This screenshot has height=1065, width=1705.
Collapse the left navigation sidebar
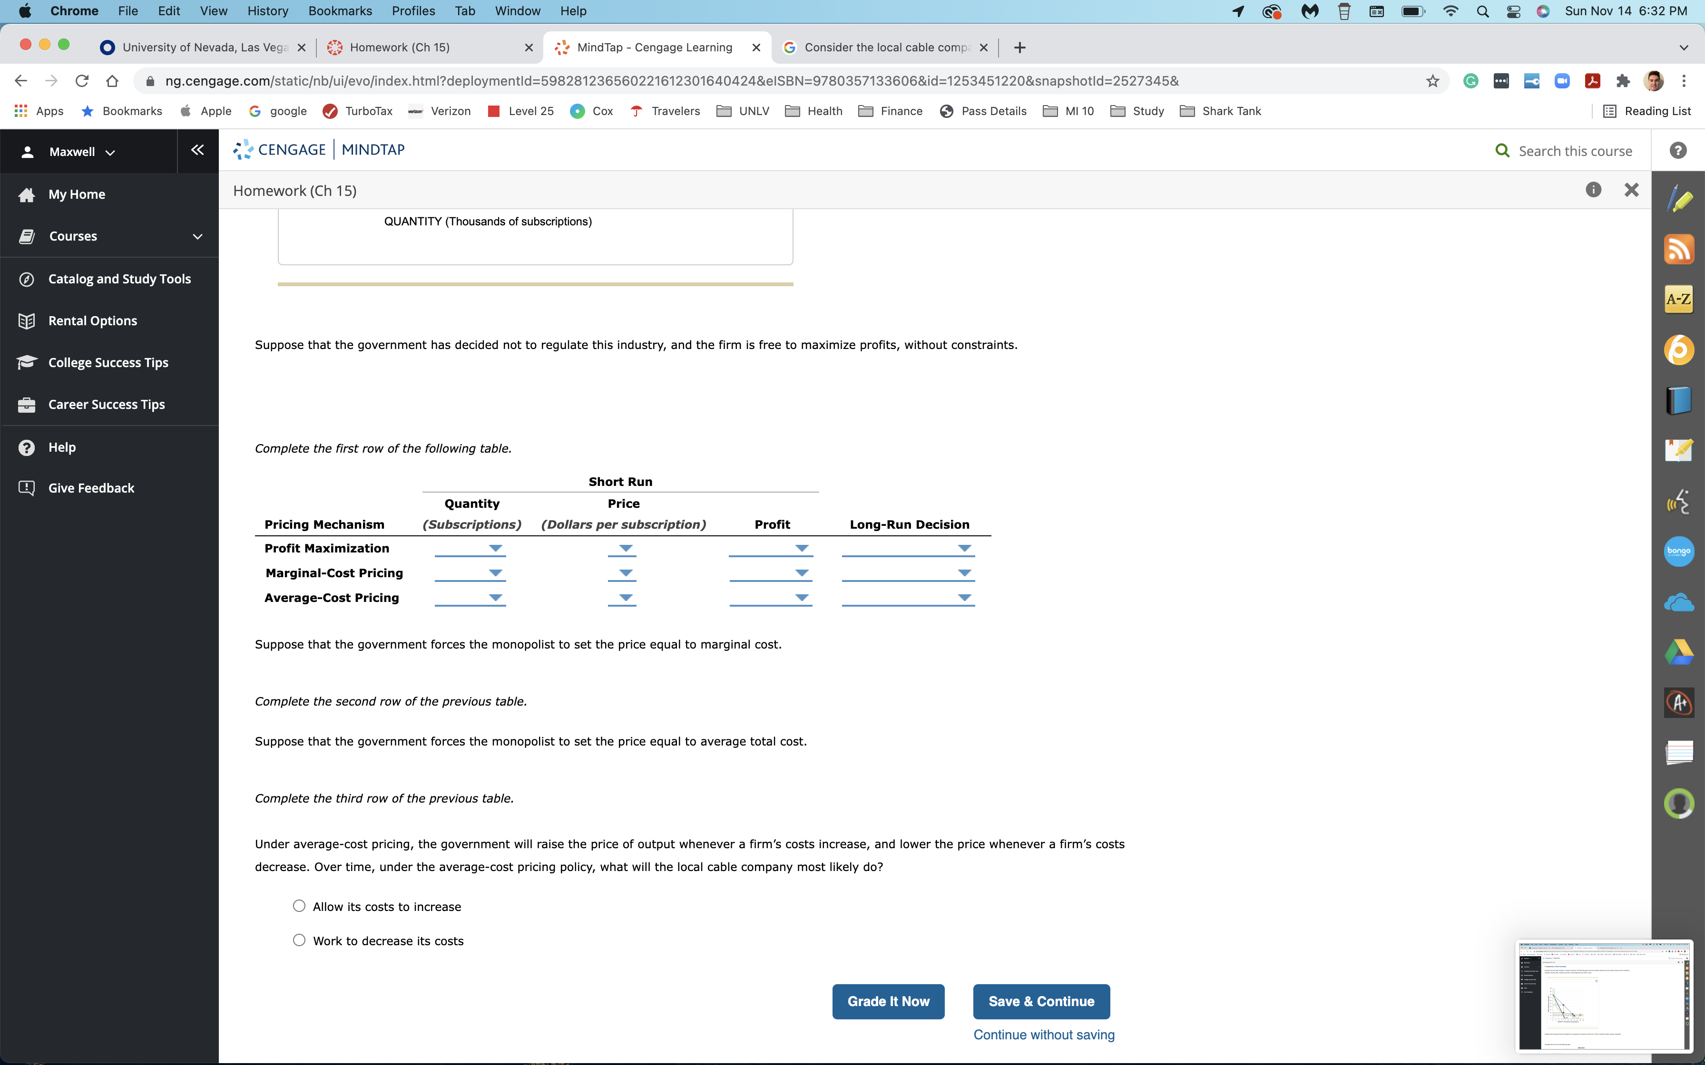(197, 150)
